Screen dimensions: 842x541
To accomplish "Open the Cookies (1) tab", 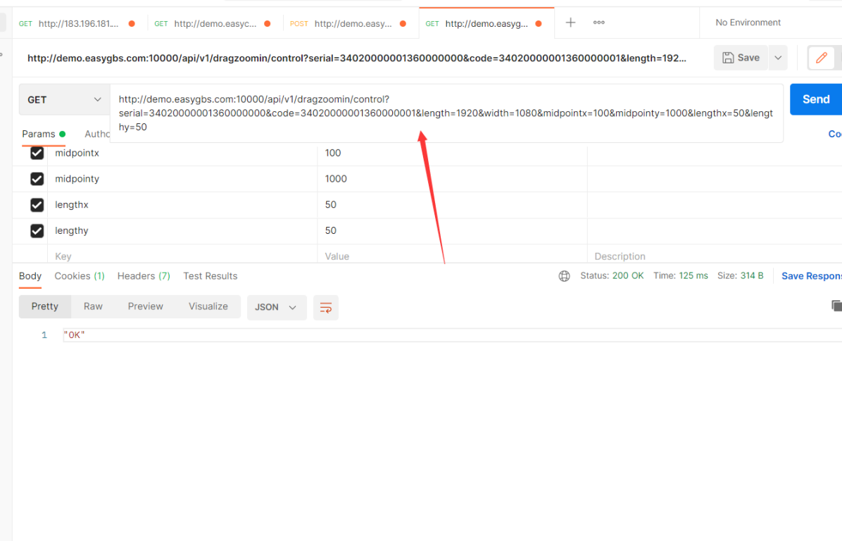I will pos(80,276).
